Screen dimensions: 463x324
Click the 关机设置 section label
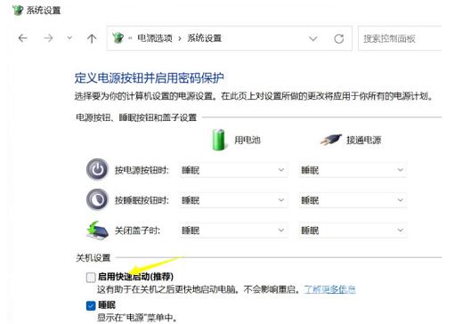[x=93, y=258]
